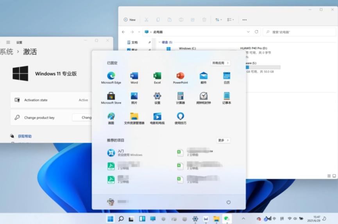Click Cut icon in File Explorer toolbar
The height and width of the screenshot is (224, 338).
147,20
